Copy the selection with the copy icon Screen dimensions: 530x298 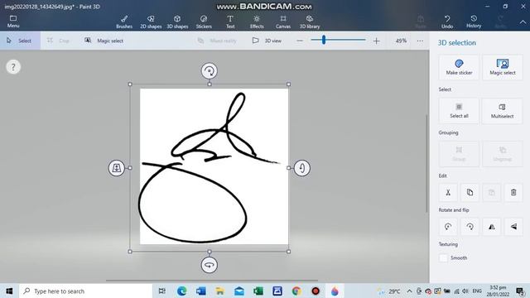pyautogui.click(x=470, y=192)
